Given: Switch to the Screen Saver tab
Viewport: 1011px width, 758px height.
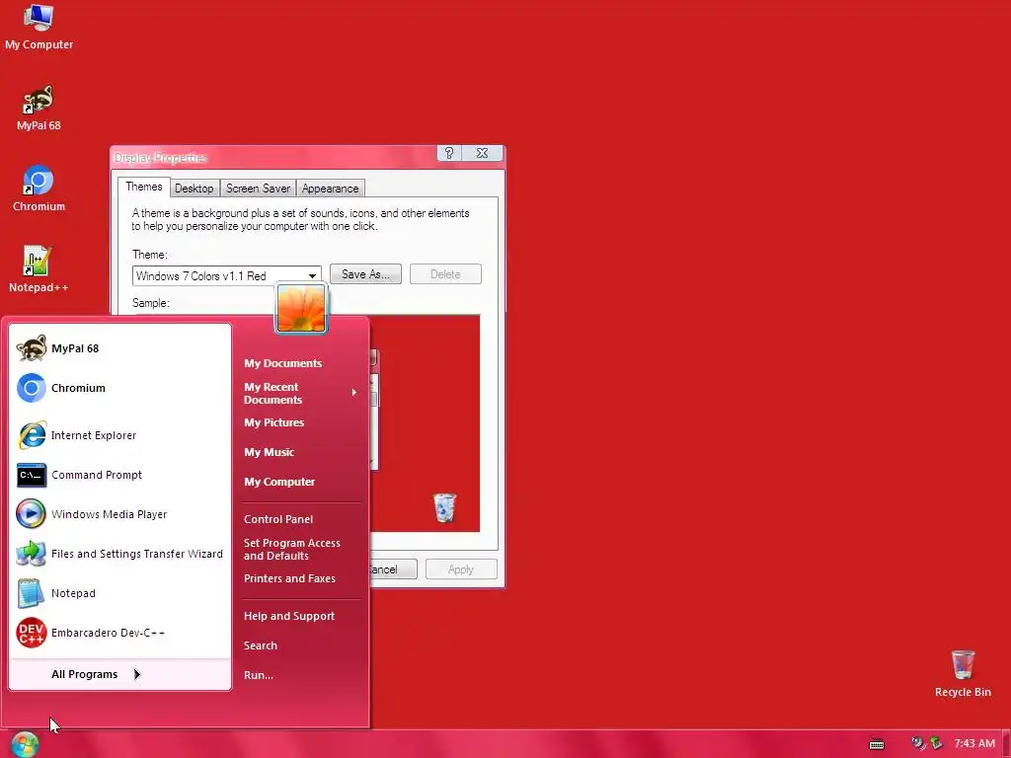Looking at the screenshot, I should 258,189.
